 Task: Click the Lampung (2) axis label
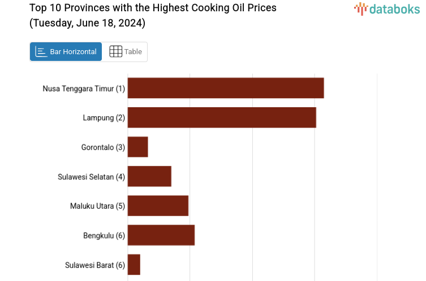[x=104, y=118]
